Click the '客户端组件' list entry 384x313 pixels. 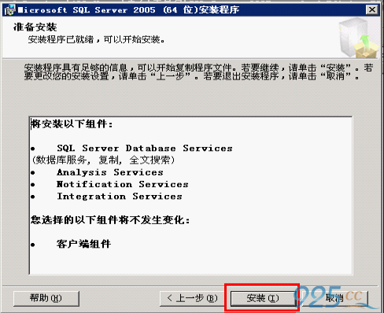[83, 244]
